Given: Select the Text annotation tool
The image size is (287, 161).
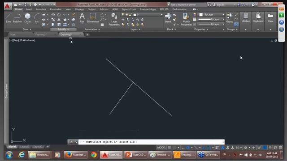Looking at the screenshot, I should click(x=82, y=18).
